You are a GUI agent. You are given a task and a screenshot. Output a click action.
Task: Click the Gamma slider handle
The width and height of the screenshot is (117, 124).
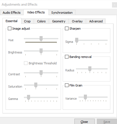click(x=28, y=97)
